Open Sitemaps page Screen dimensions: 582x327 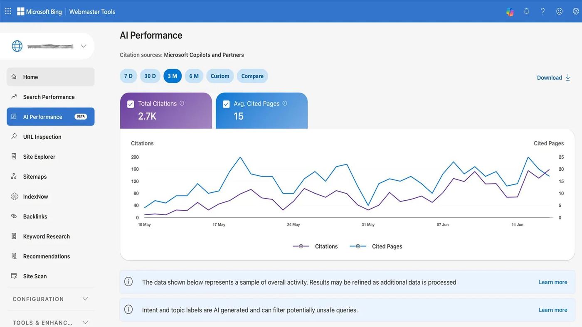(51, 177)
